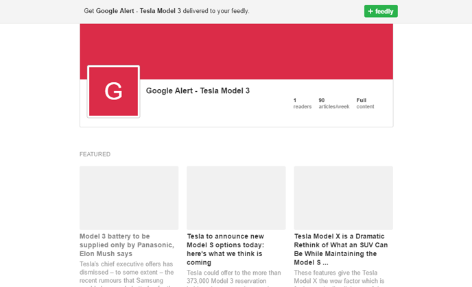Open the Tesla Model X article thumbnail
This screenshot has width=472, height=287.
[343, 198]
